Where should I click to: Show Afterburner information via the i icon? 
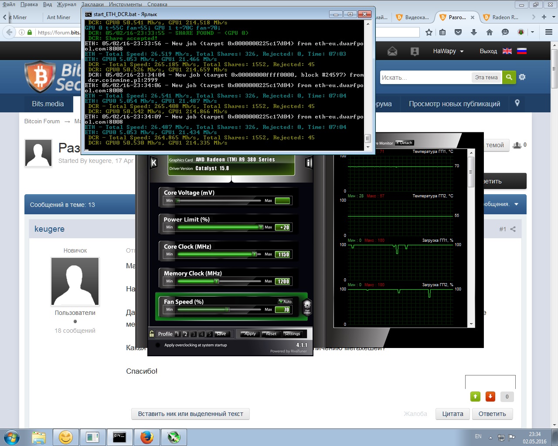click(309, 163)
